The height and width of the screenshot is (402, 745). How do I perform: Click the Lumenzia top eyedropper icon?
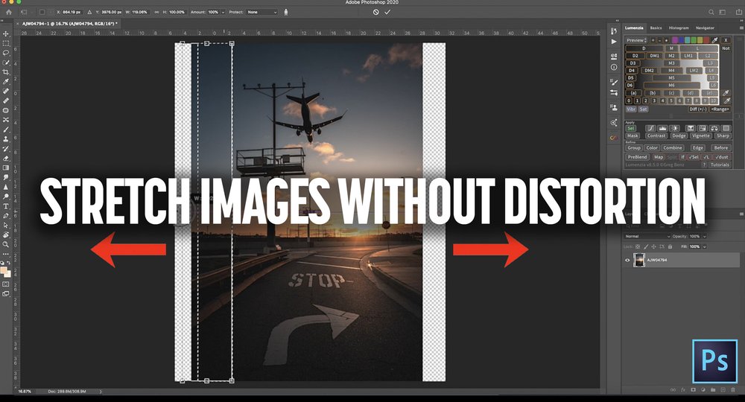(x=714, y=40)
